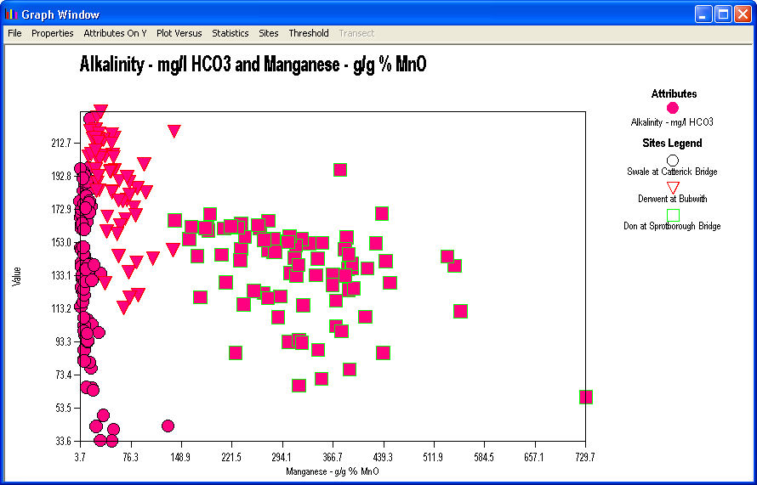This screenshot has height=485, width=757.
Task: Open the Statistics menu
Action: pos(231,33)
